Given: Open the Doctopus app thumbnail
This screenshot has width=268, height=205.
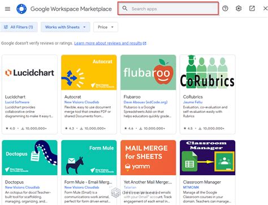Looking at the screenshot, I should pos(29,158).
